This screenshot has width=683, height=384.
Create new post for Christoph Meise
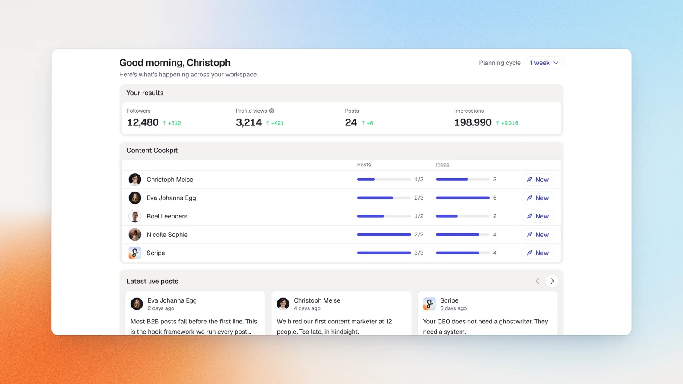tap(538, 180)
